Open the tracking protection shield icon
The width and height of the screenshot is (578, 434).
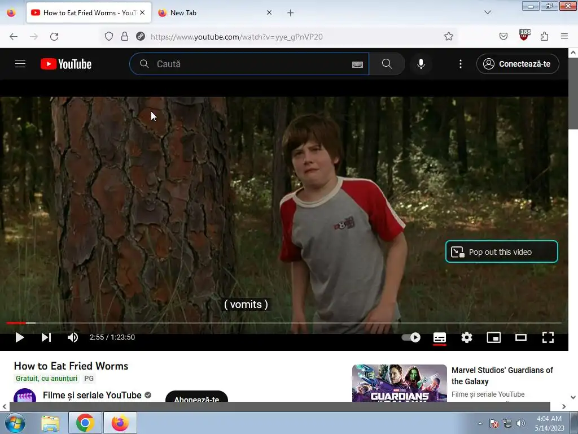(x=109, y=37)
